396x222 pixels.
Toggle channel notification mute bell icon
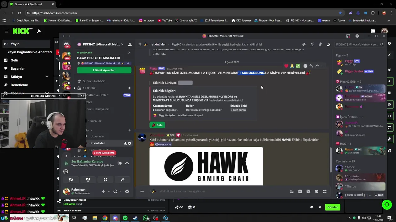(x=312, y=44)
